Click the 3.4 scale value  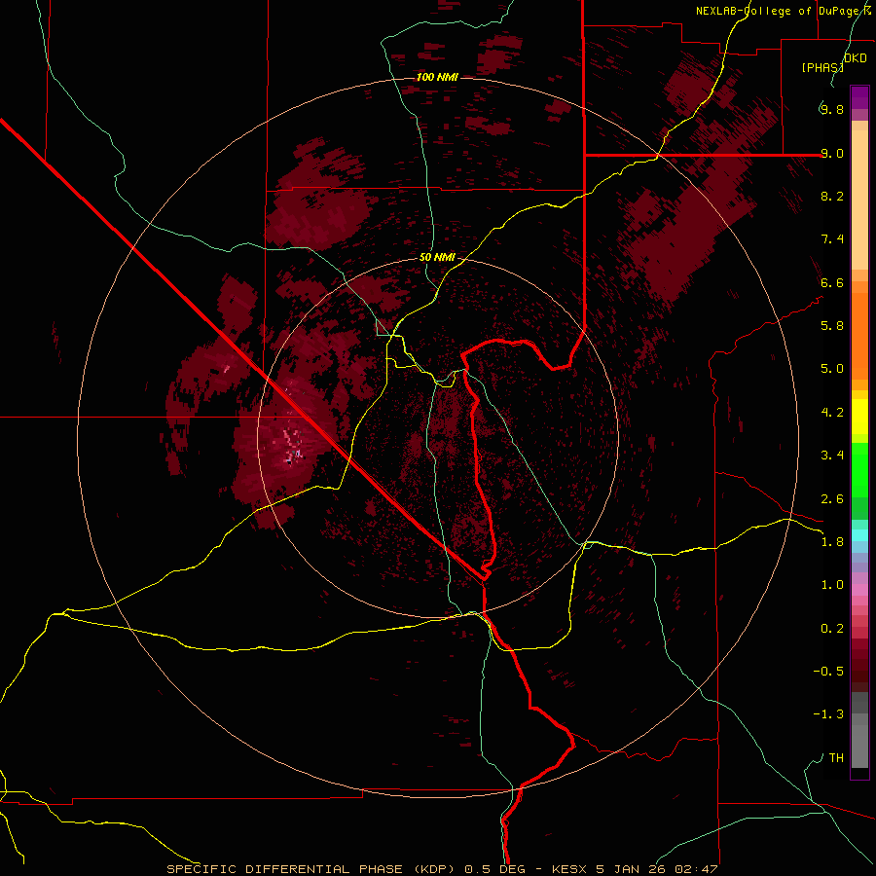click(x=832, y=456)
